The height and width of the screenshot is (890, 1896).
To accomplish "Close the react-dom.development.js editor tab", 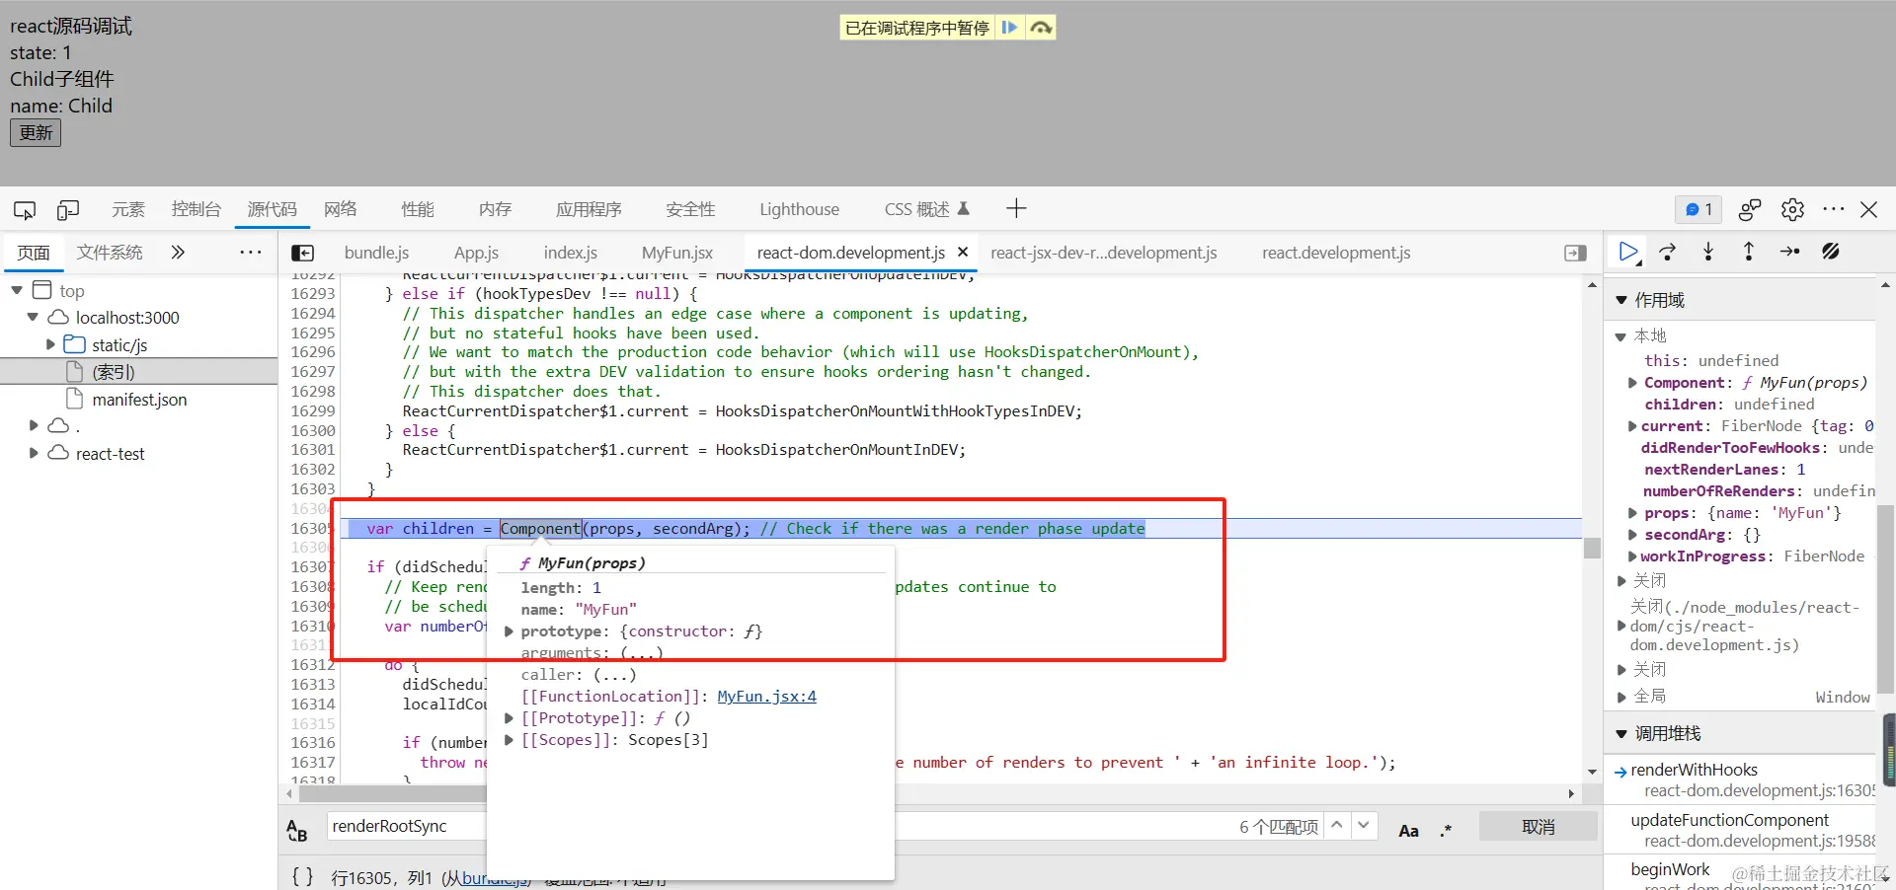I will (x=963, y=252).
